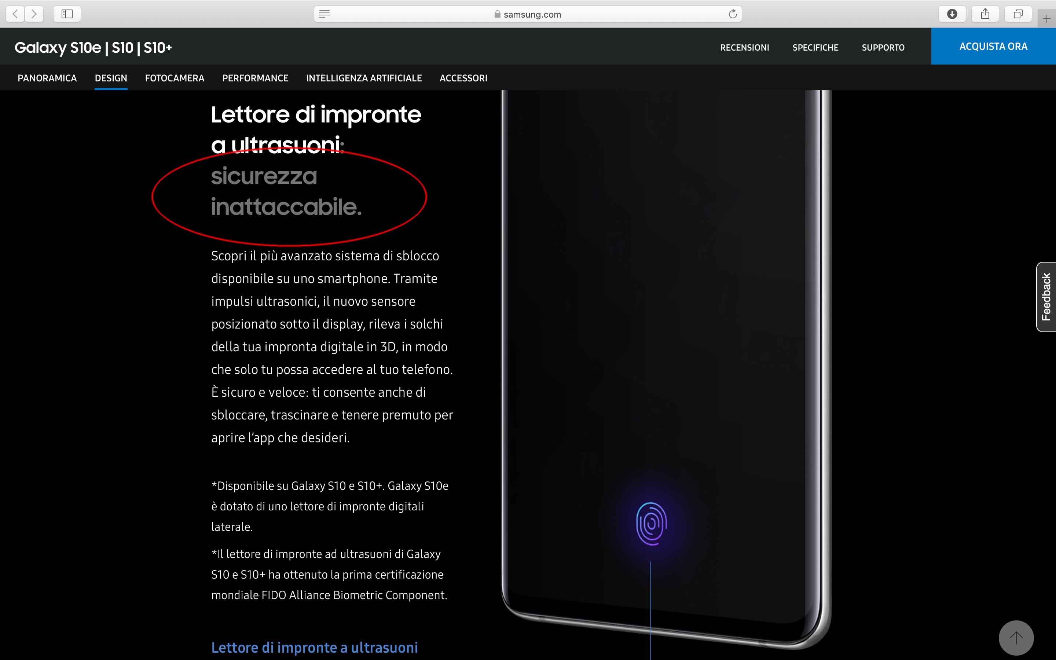This screenshot has height=660, width=1056.
Task: Show all tabs overview
Action: (x=1017, y=14)
